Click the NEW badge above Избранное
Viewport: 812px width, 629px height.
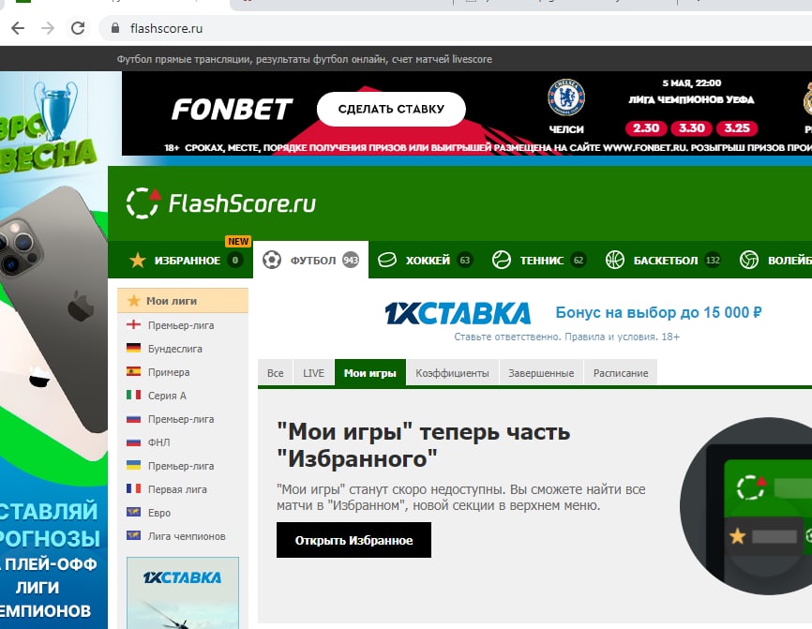click(x=238, y=241)
